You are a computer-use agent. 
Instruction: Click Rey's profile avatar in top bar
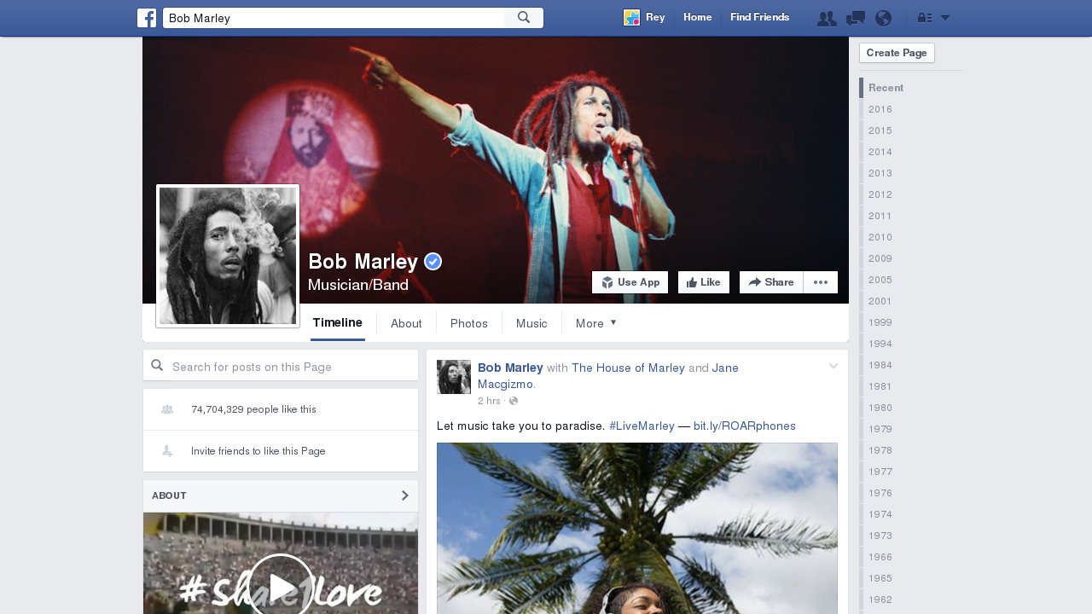[632, 17]
